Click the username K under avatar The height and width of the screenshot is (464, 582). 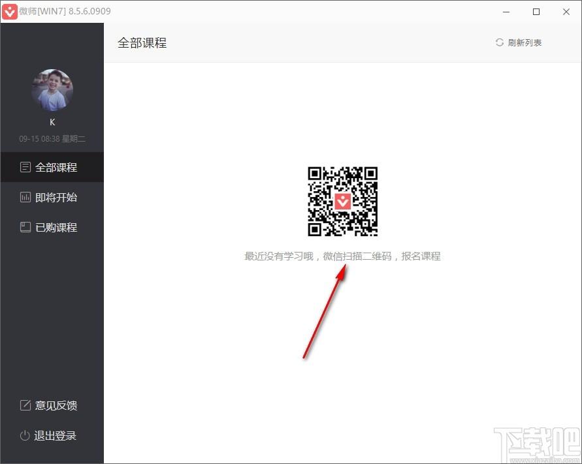coord(52,122)
